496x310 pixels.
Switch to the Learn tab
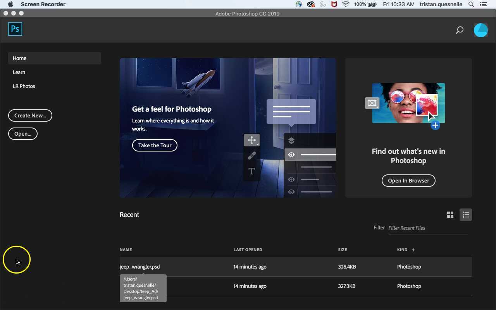(19, 72)
